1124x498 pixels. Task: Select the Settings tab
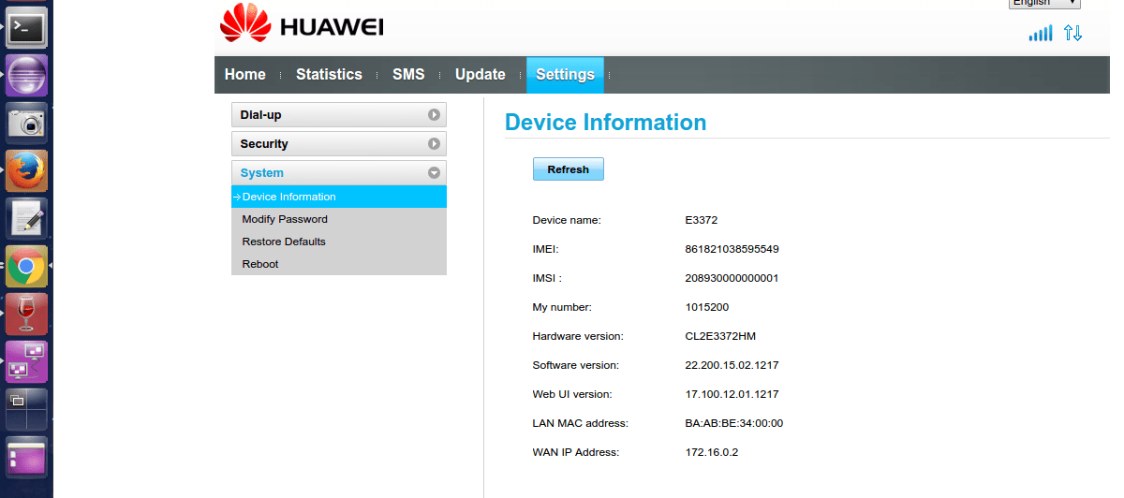pos(565,75)
